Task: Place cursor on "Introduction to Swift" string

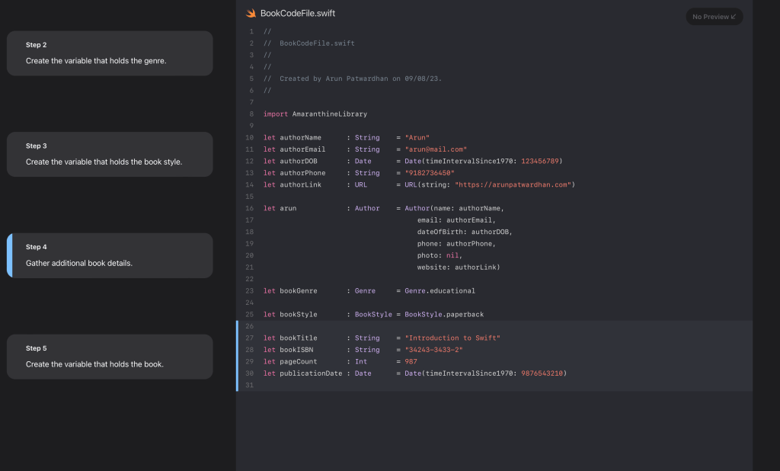Action: [452, 338]
